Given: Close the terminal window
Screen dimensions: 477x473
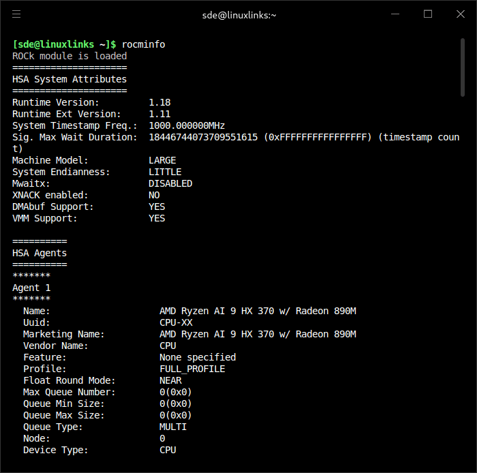Looking at the screenshot, I should pyautogui.click(x=461, y=14).
